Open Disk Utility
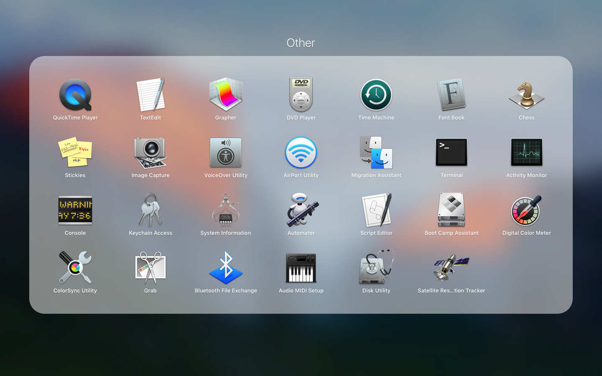The image size is (602, 376). point(376,268)
